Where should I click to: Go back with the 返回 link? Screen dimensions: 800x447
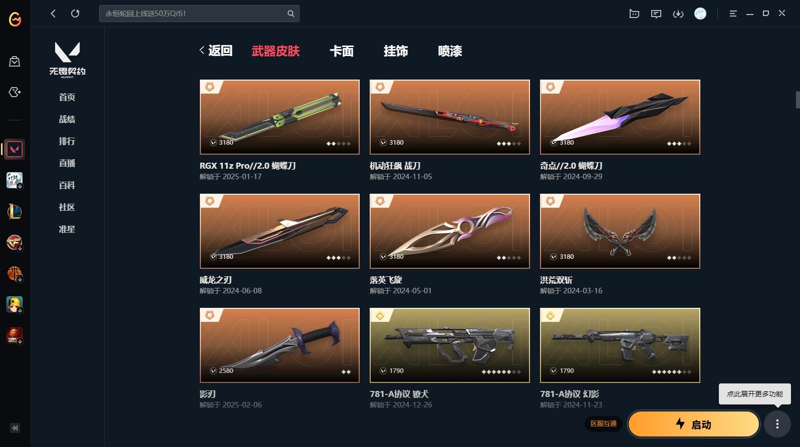pos(216,51)
